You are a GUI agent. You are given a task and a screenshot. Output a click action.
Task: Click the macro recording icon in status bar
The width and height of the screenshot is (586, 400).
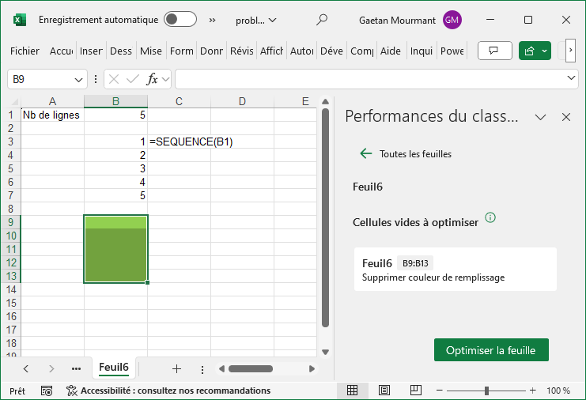[x=47, y=391]
